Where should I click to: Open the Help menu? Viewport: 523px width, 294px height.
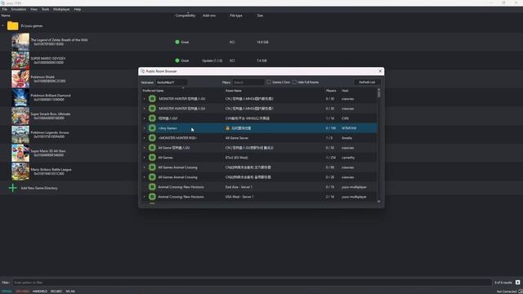click(78, 9)
